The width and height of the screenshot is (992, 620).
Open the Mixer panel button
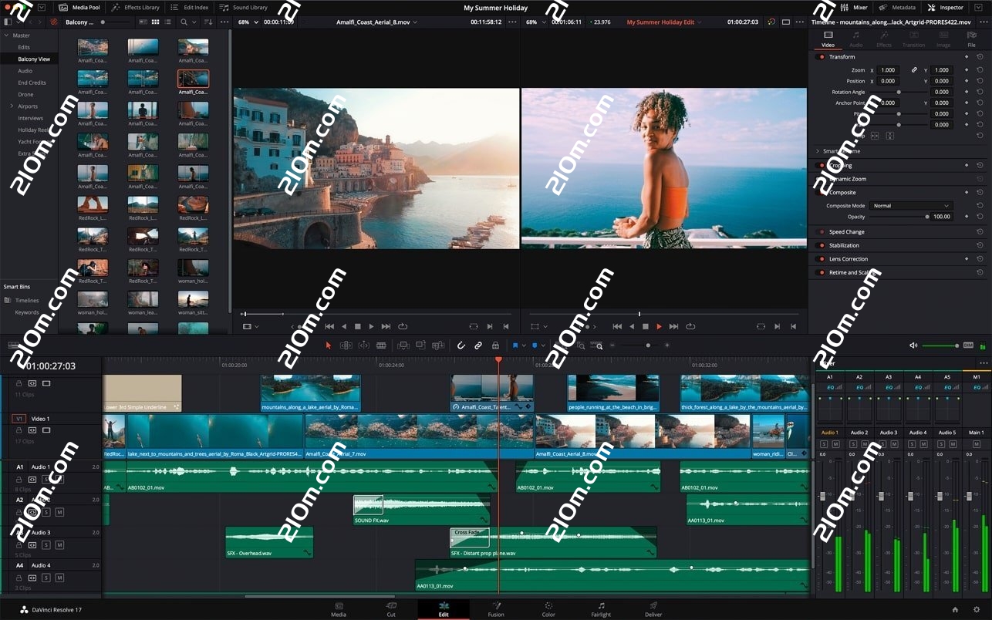855,7
